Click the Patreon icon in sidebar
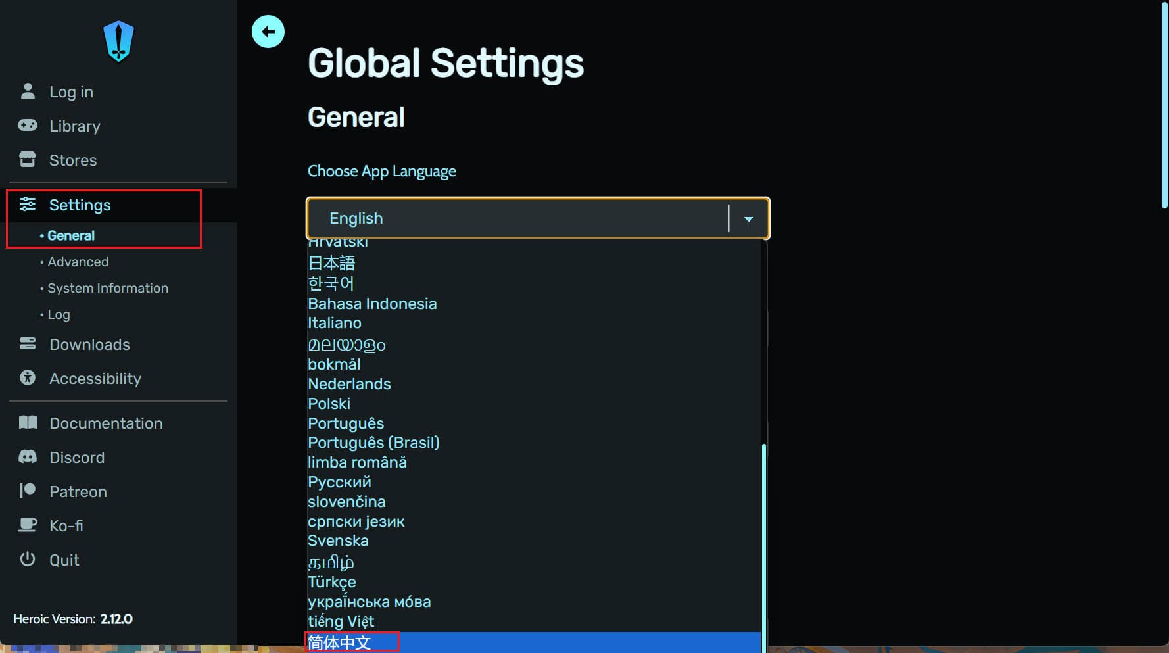Screen dimensions: 1169x653 tap(28, 491)
